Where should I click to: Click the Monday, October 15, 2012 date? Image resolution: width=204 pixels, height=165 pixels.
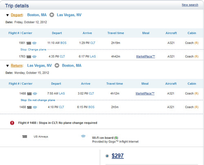(x=32, y=73)
